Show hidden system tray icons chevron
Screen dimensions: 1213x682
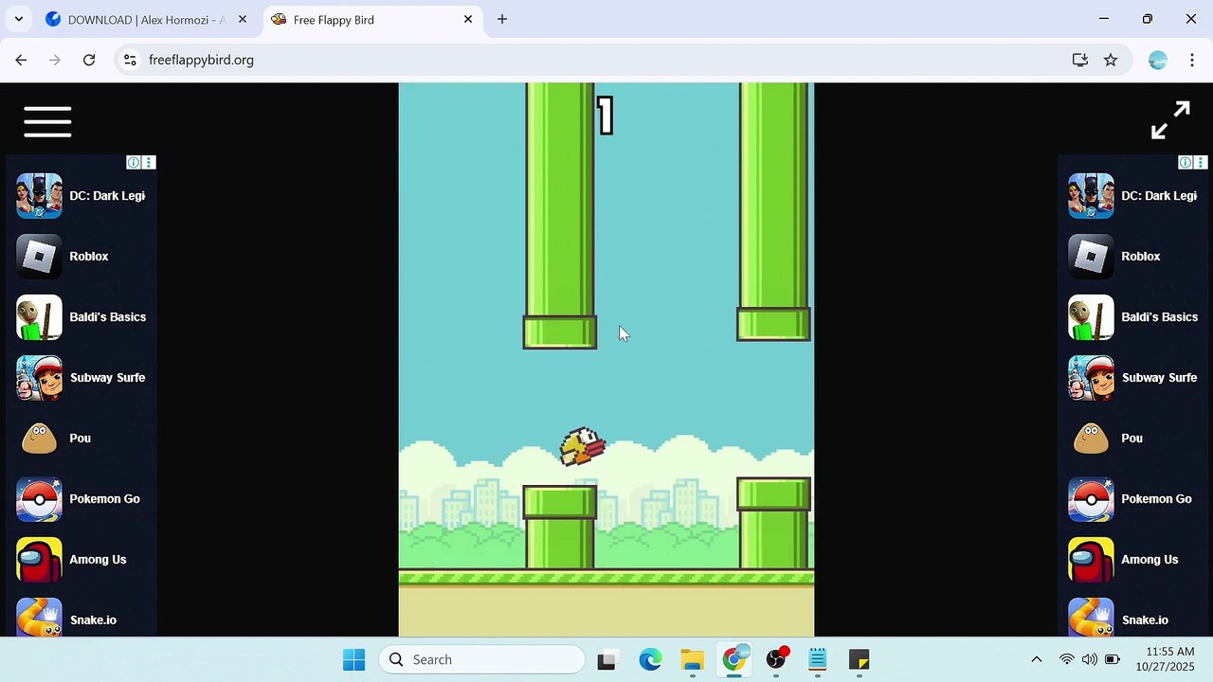[1037, 659]
